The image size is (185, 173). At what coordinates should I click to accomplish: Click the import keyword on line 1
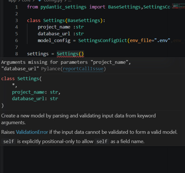tap(97, 7)
